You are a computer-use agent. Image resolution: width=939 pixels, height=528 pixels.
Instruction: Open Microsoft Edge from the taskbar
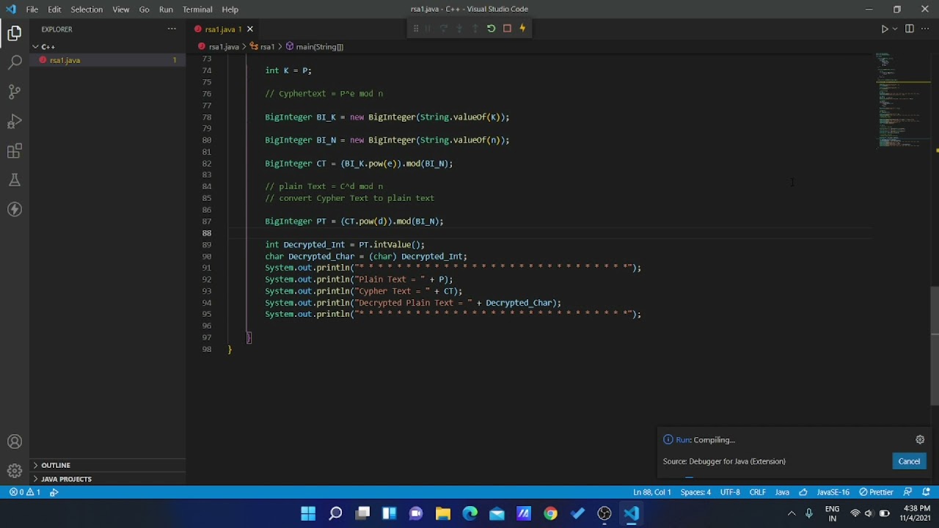469,513
